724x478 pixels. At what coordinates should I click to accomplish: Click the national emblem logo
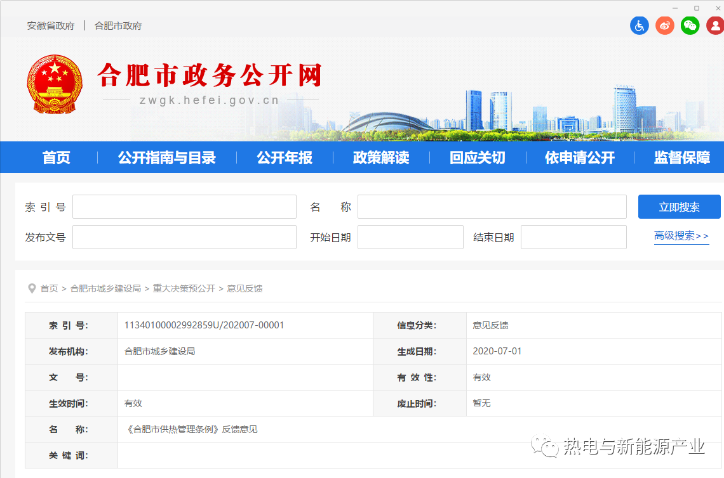click(x=55, y=84)
